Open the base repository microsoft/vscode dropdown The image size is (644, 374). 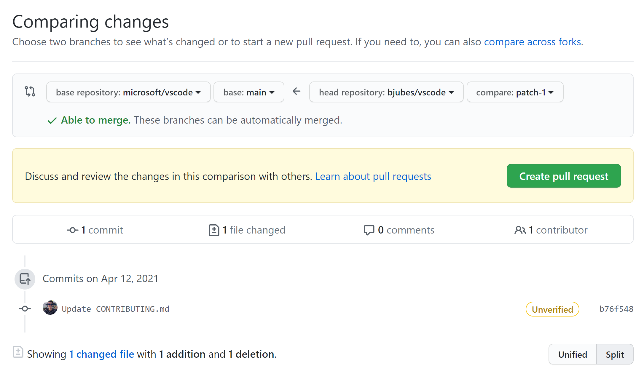tap(128, 92)
